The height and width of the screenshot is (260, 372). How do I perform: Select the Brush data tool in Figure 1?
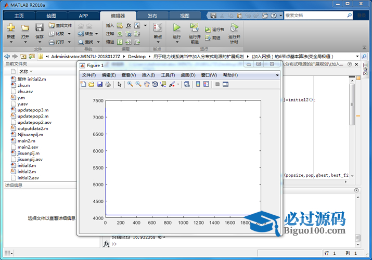coord(172,84)
